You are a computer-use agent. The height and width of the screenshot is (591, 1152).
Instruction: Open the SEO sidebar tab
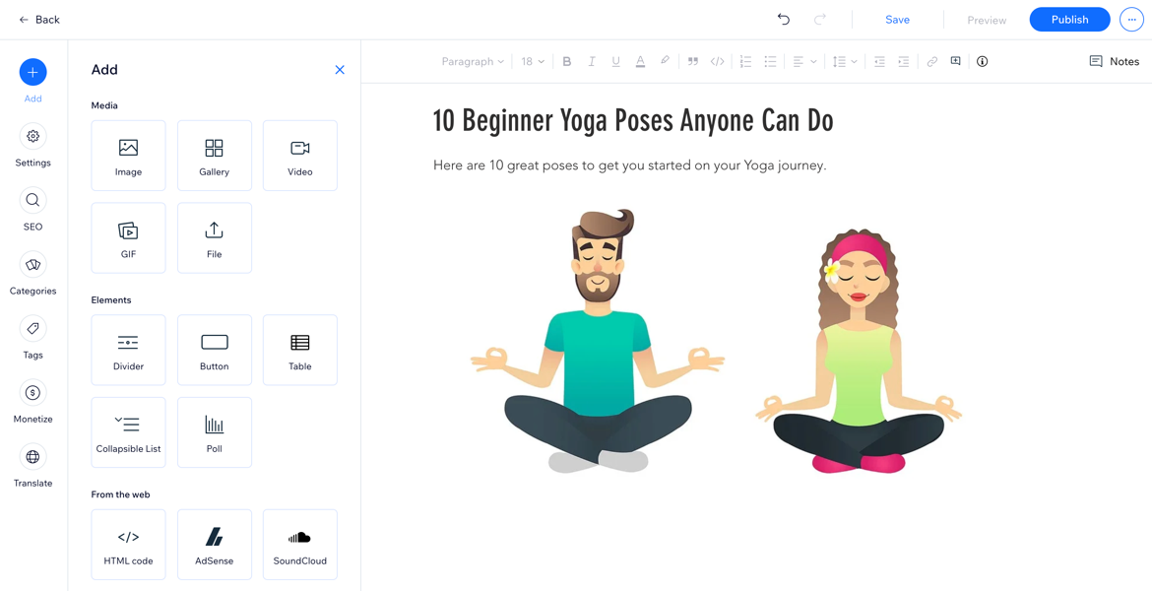pos(32,209)
